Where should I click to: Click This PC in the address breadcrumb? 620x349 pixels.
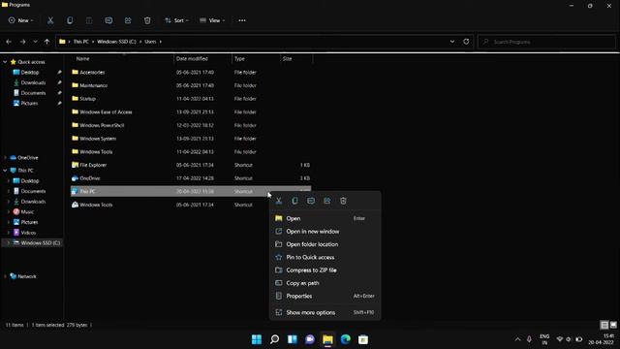pyautogui.click(x=81, y=42)
